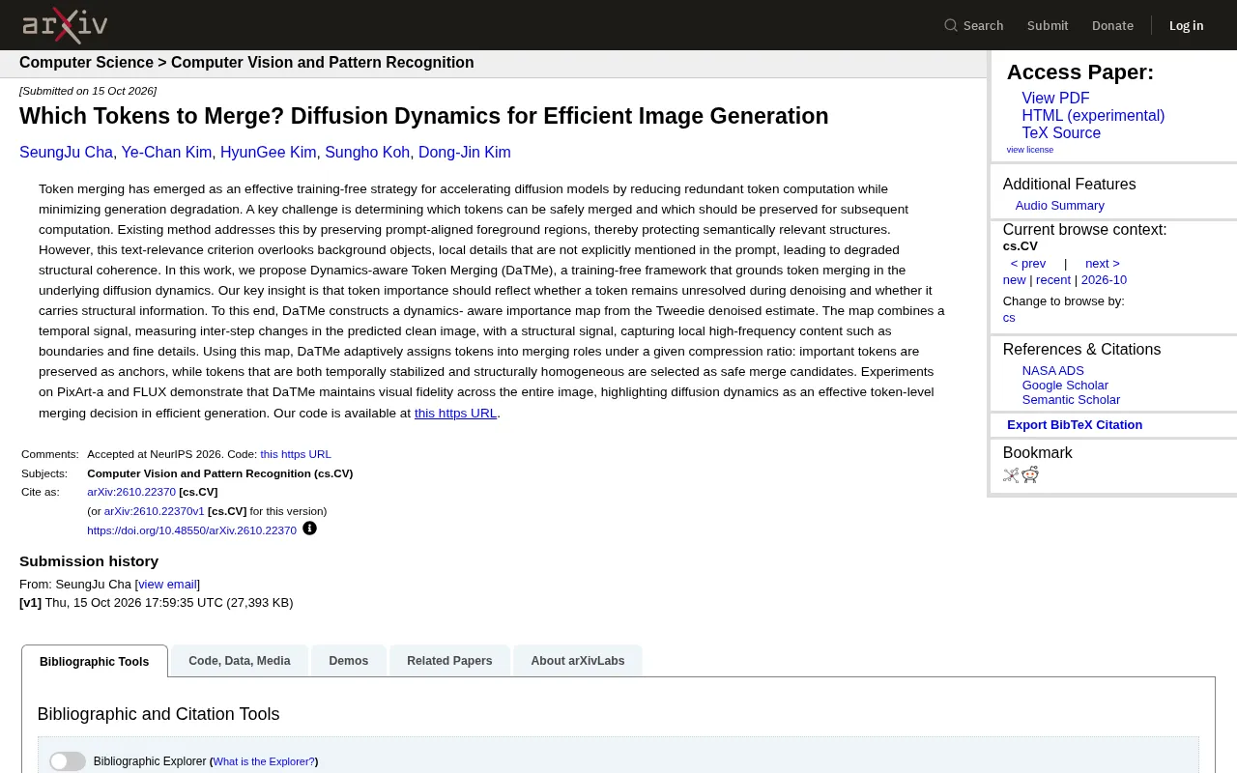The image size is (1237, 773).
Task: Open NASA ADS references
Action: [x=1053, y=371]
